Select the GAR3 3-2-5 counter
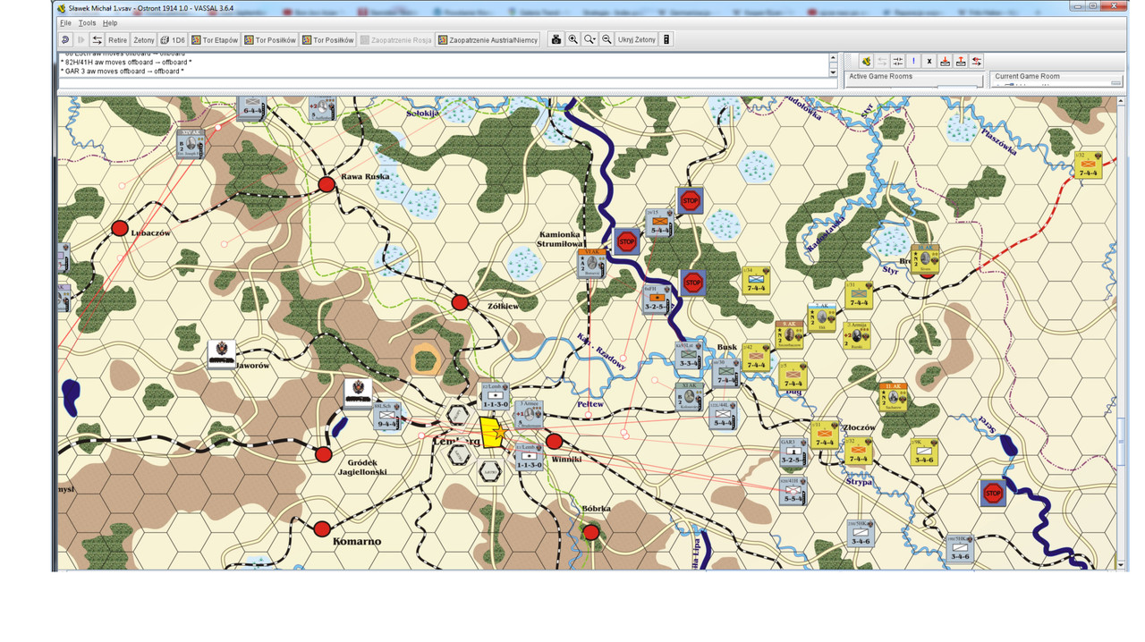This screenshot has width=1145, height=642. [793, 452]
